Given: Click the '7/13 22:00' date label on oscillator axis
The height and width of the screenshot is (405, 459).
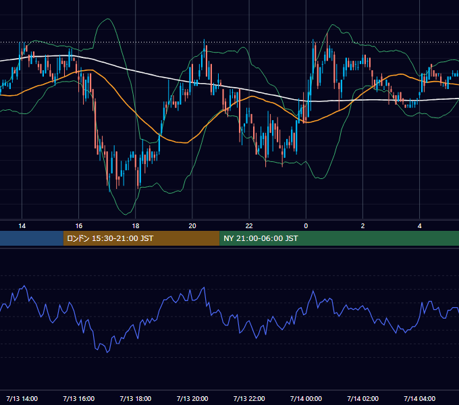Looking at the screenshot, I should [x=249, y=398].
